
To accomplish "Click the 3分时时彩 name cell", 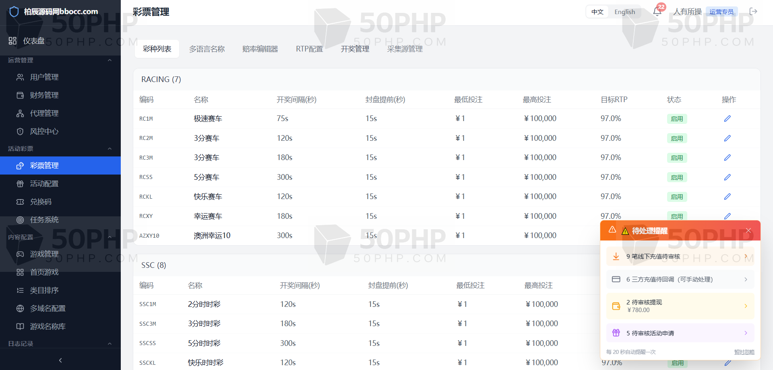I will 204,324.
